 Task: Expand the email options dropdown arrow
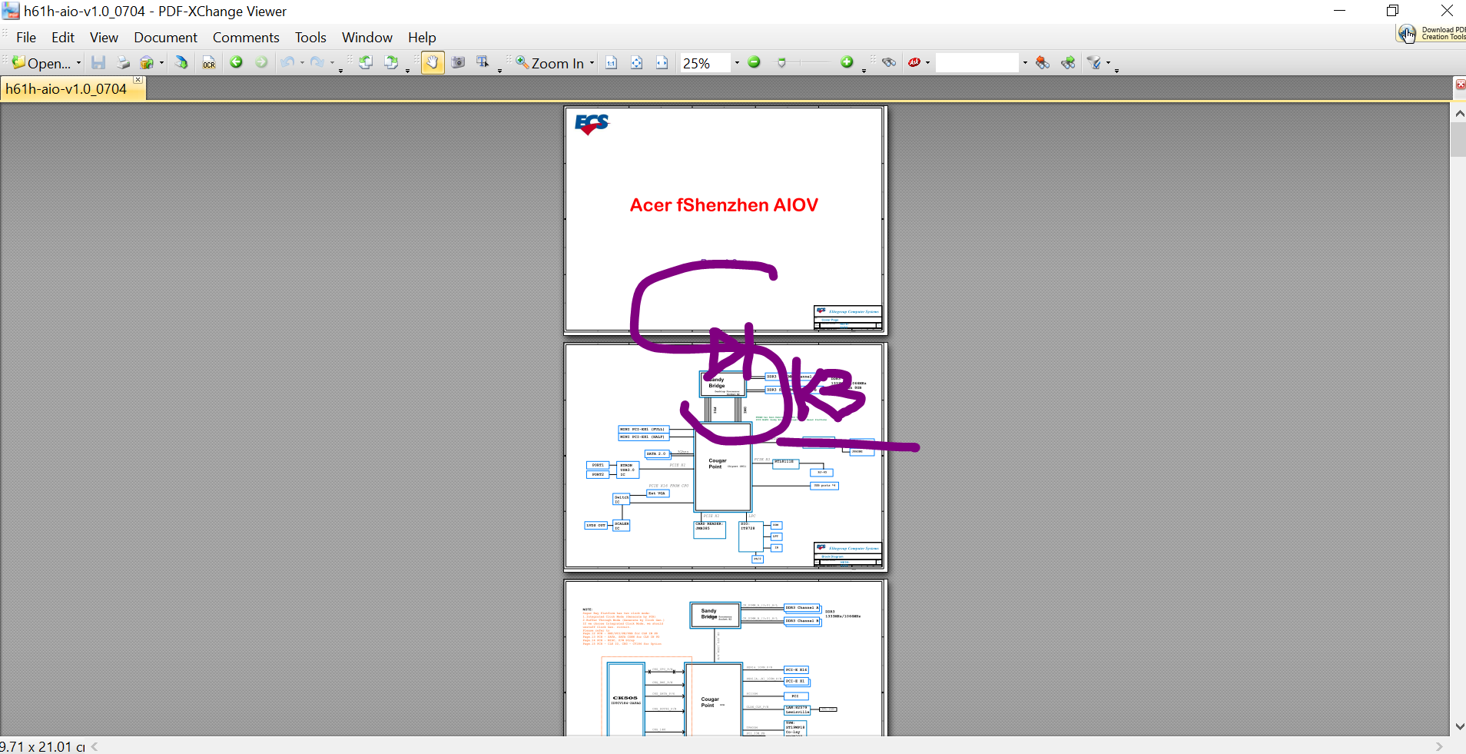161,63
